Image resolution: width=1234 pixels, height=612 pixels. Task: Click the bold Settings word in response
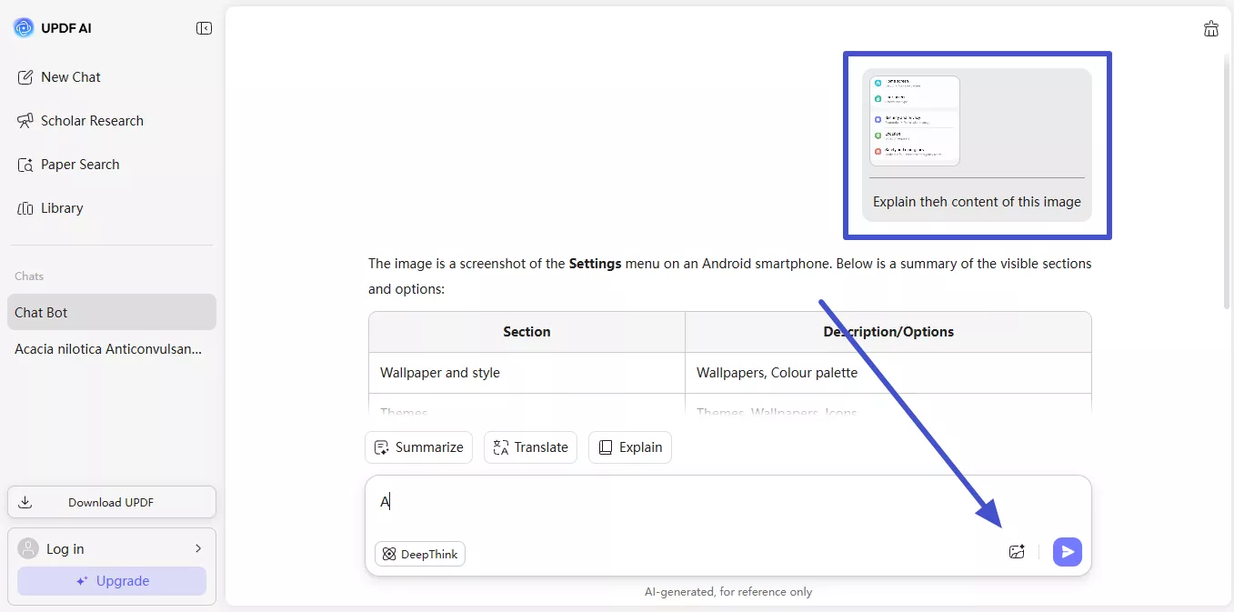pos(596,264)
